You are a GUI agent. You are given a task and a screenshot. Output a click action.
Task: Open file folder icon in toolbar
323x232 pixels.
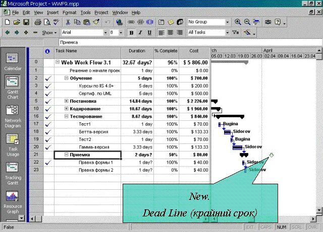[x=17, y=22]
